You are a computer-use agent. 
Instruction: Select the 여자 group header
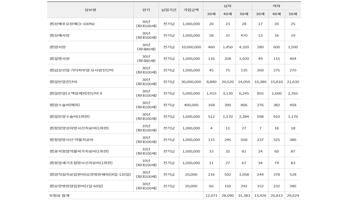coord(276,6)
